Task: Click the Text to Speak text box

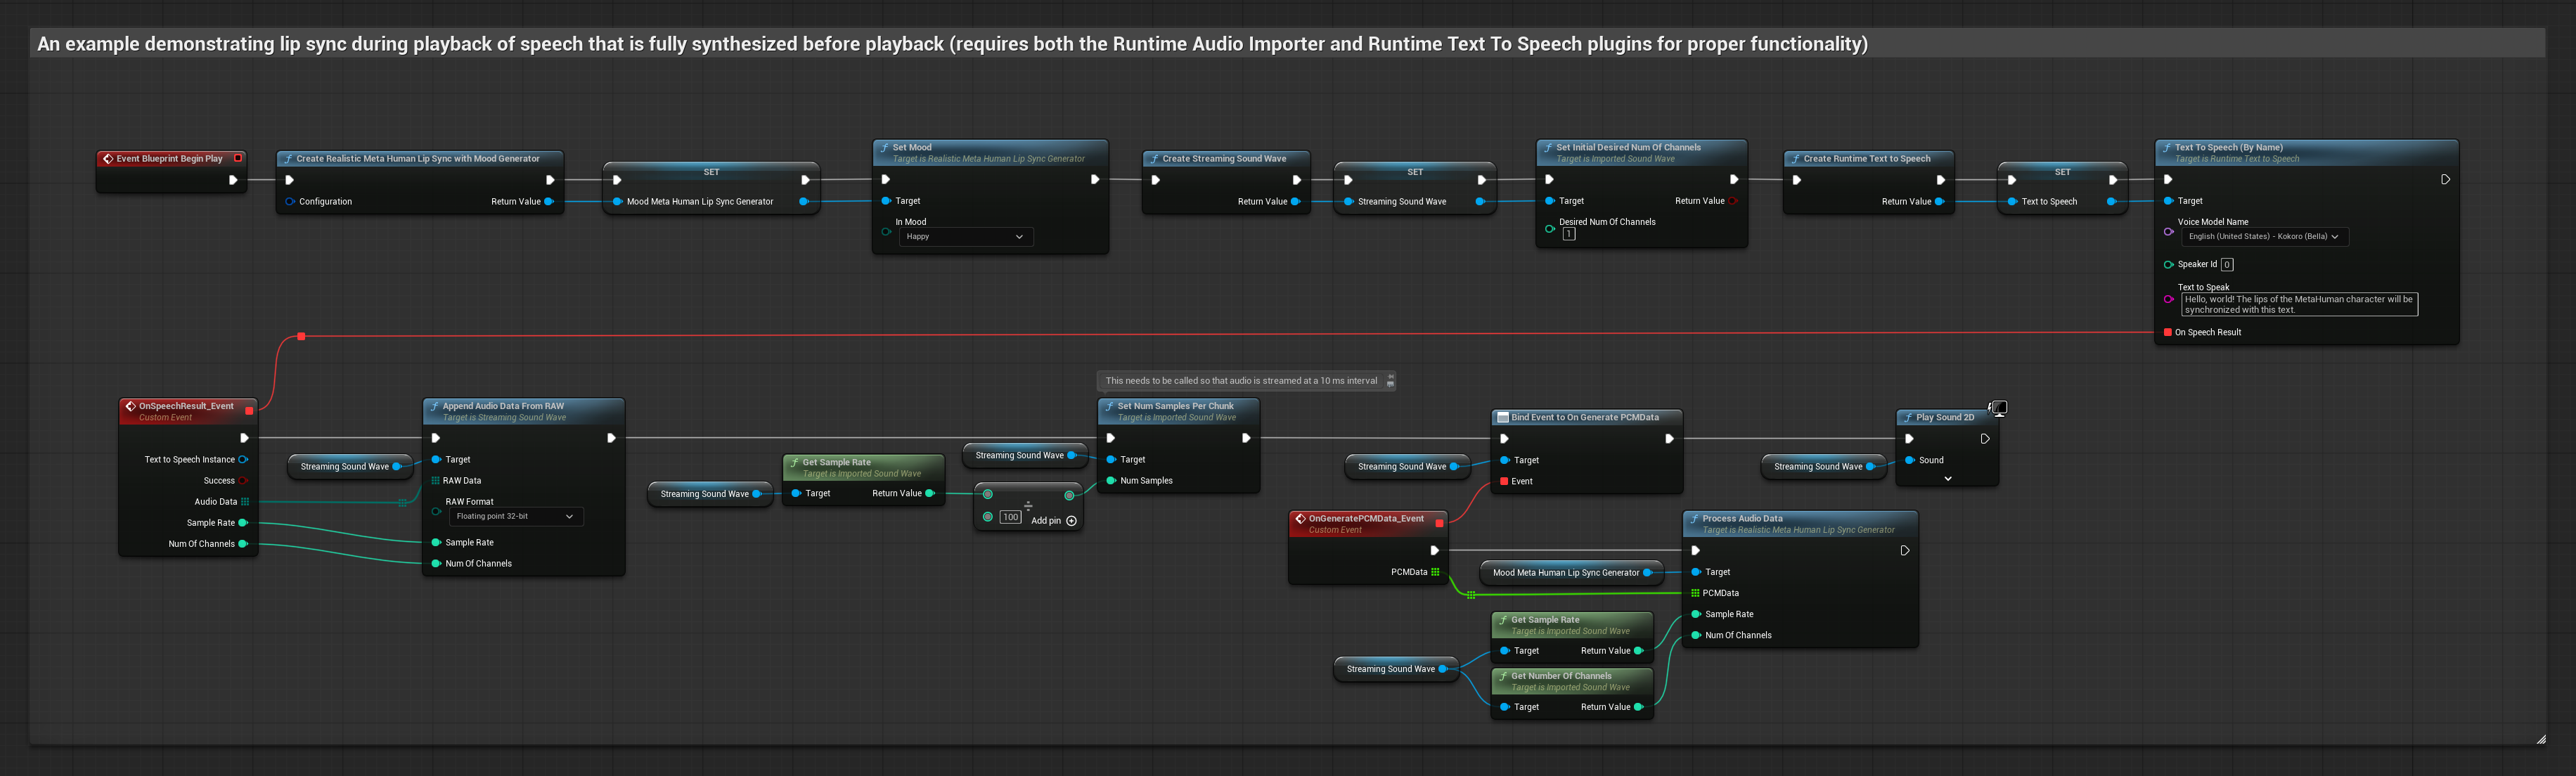Action: (x=2298, y=304)
